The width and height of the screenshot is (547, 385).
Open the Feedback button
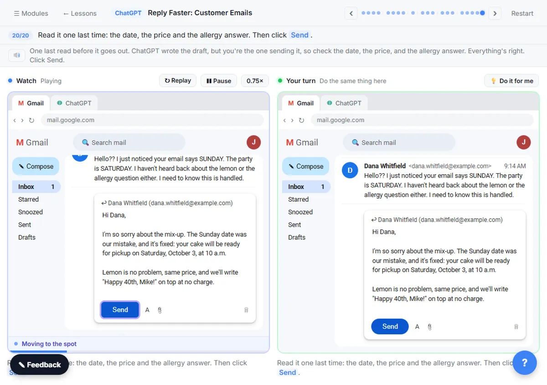click(39, 364)
